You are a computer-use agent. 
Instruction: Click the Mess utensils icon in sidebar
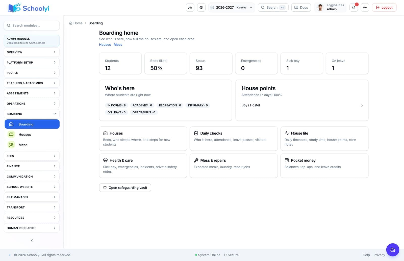(x=11, y=145)
